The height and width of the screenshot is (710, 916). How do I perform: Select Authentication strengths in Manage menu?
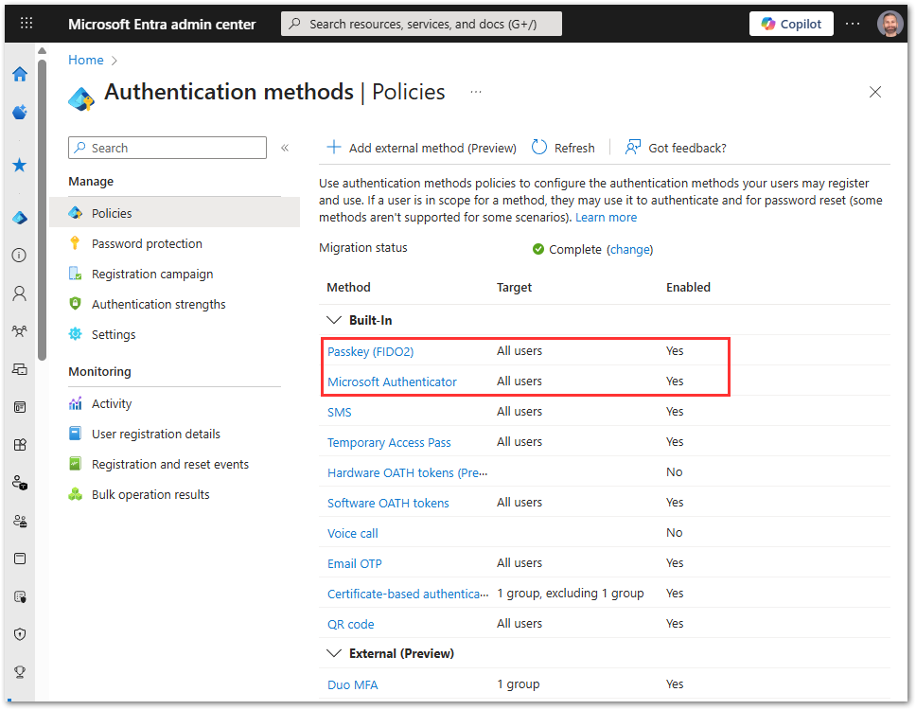click(x=158, y=304)
